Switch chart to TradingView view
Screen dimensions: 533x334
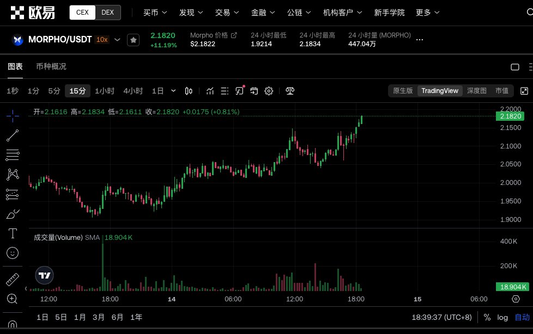click(440, 91)
